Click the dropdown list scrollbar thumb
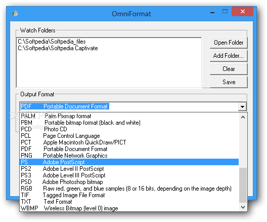This screenshot has width=267, height=222. 243,185
